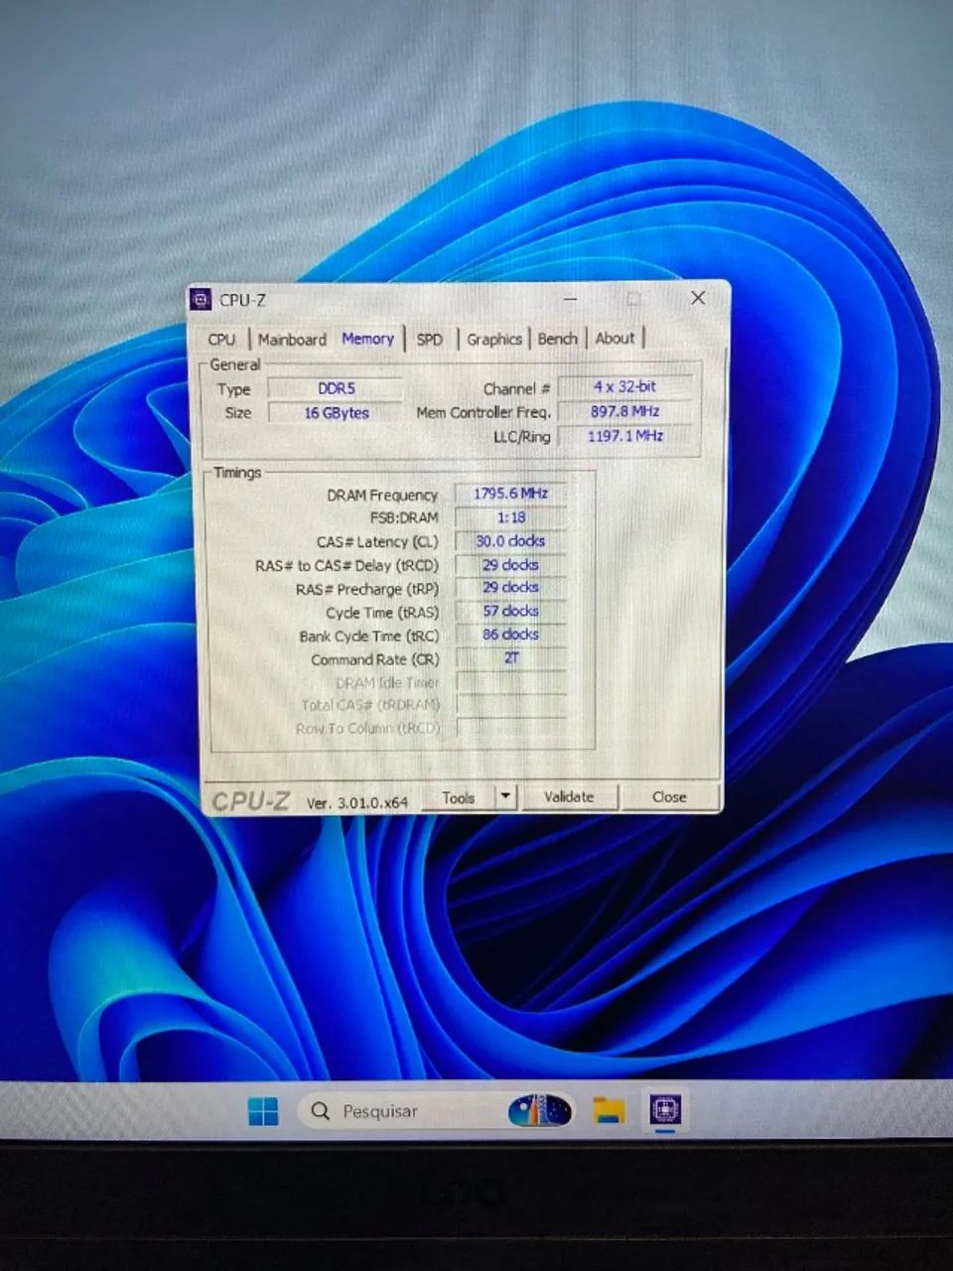Select the CAS# Latency value 30.0 clocks
The image size is (953, 1271).
point(510,541)
